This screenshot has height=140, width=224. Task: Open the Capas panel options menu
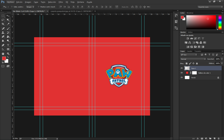[222, 51]
